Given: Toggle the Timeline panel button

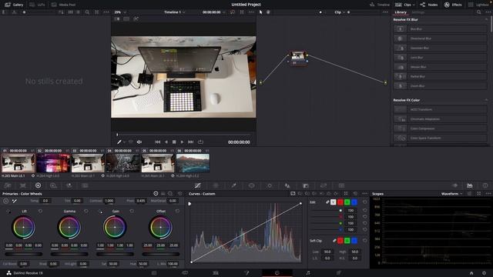Looking at the screenshot, I should pyautogui.click(x=380, y=5).
